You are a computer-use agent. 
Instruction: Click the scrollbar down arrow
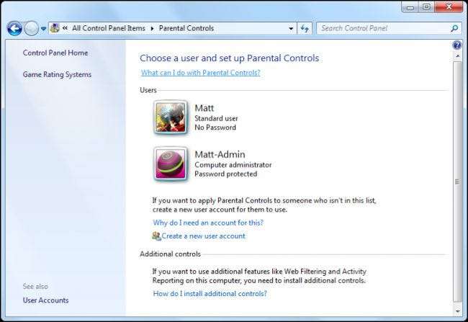(457, 311)
